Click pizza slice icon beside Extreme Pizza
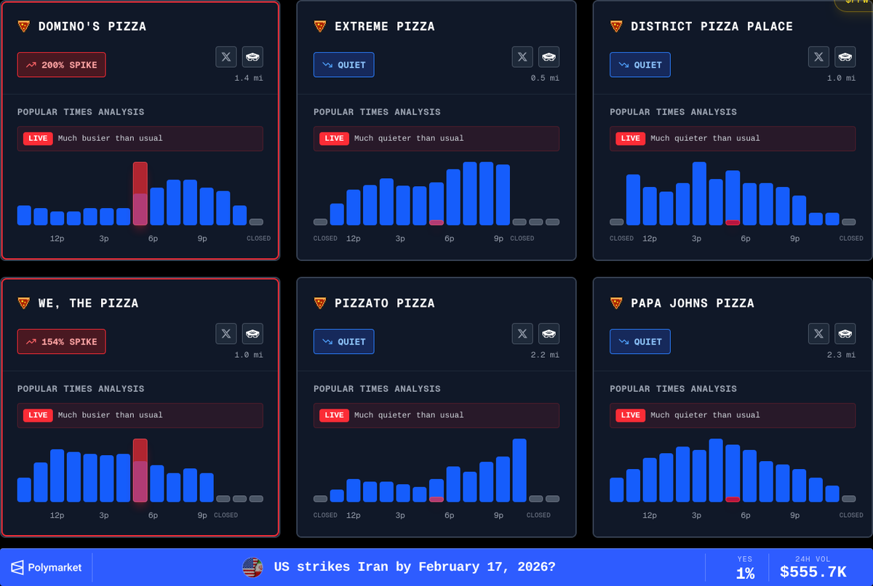The image size is (873, 586). (x=320, y=26)
